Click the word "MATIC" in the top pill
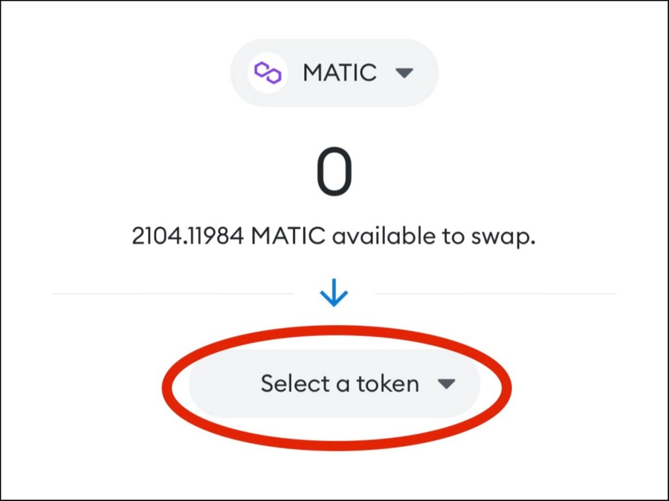This screenshot has width=669, height=501. [x=339, y=73]
